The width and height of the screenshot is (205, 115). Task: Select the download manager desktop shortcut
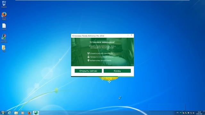point(4,38)
